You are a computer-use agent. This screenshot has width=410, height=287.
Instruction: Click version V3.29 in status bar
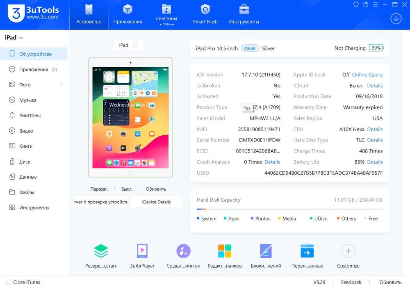tap(319, 282)
